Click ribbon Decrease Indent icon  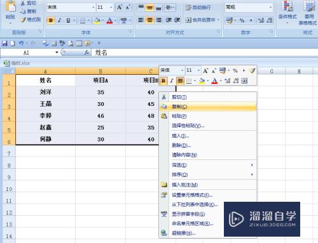click(x=169, y=20)
